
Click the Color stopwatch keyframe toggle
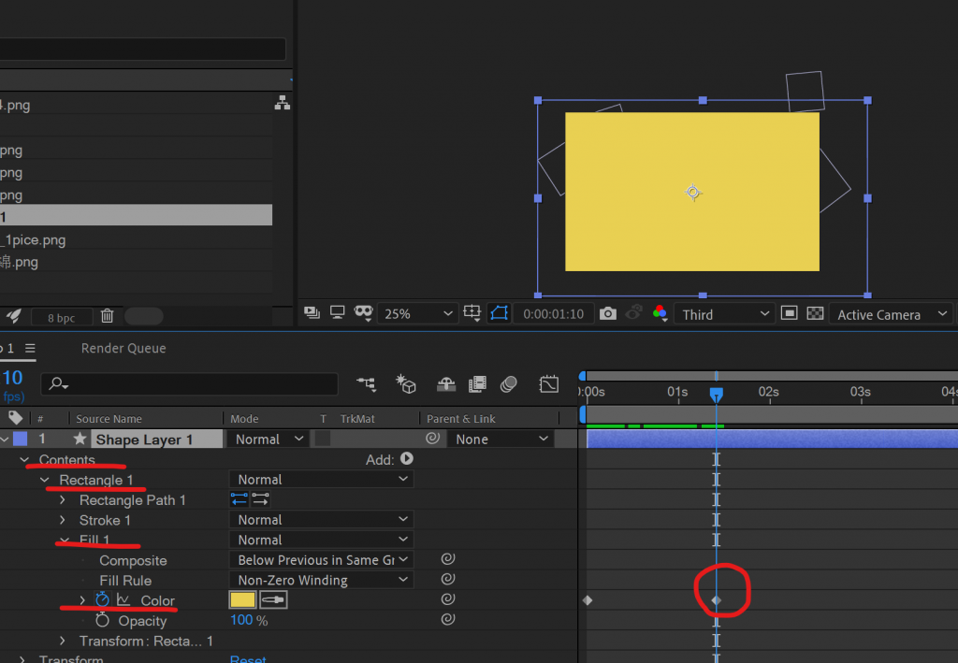pos(103,600)
